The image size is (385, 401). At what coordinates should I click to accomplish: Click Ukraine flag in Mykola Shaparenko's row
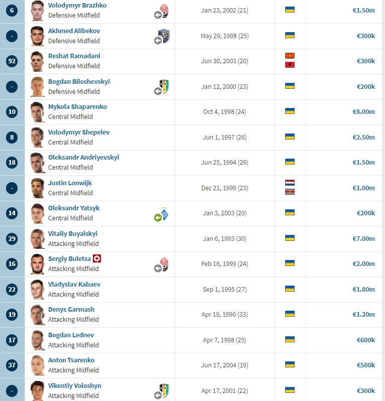[290, 111]
